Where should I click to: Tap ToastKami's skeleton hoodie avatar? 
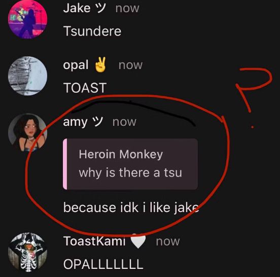[28, 252]
